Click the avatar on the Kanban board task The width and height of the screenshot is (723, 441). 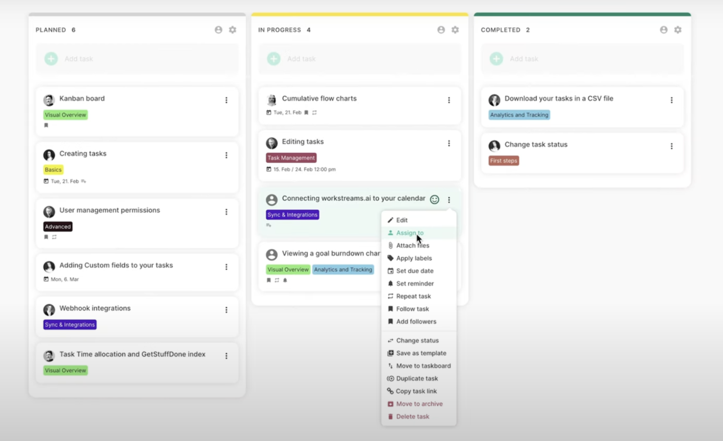(49, 100)
